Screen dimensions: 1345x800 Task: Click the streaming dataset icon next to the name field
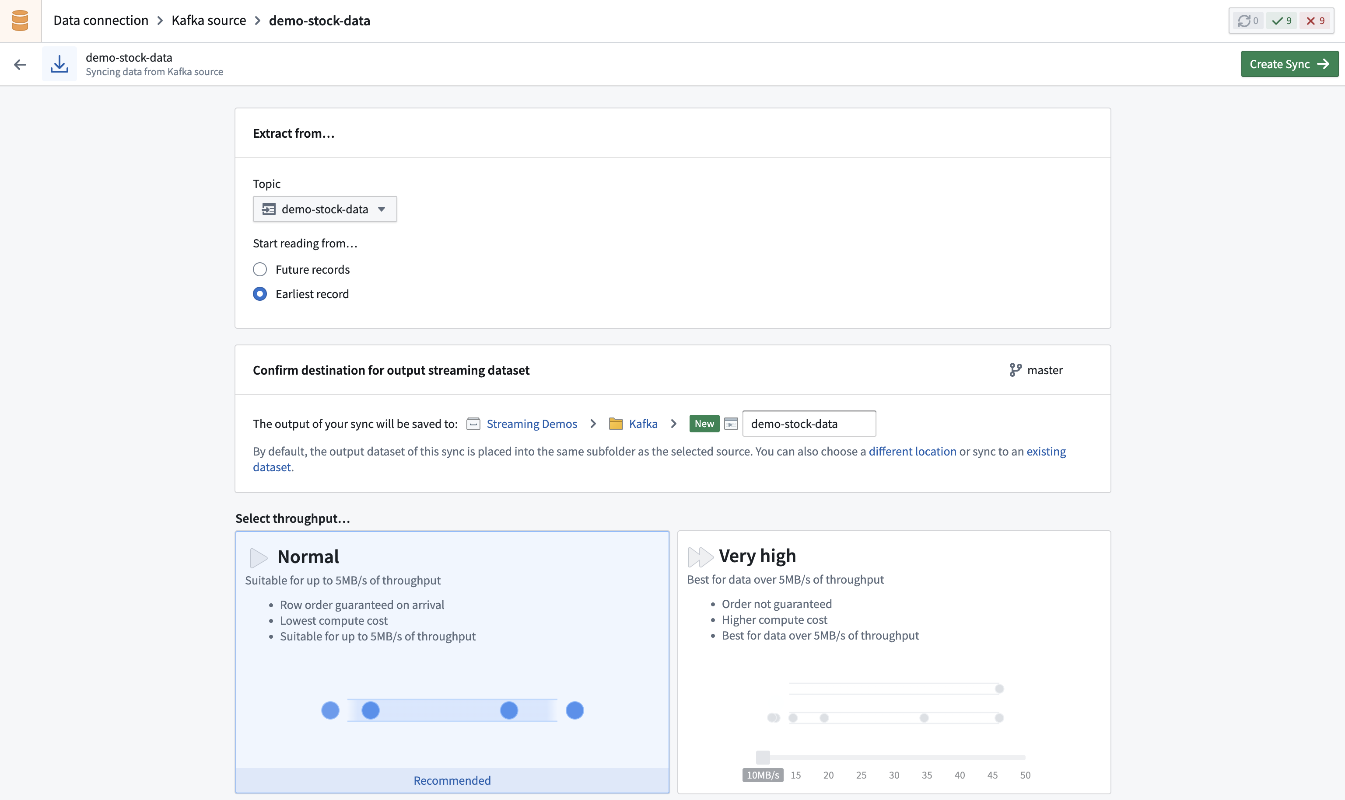[x=731, y=424]
